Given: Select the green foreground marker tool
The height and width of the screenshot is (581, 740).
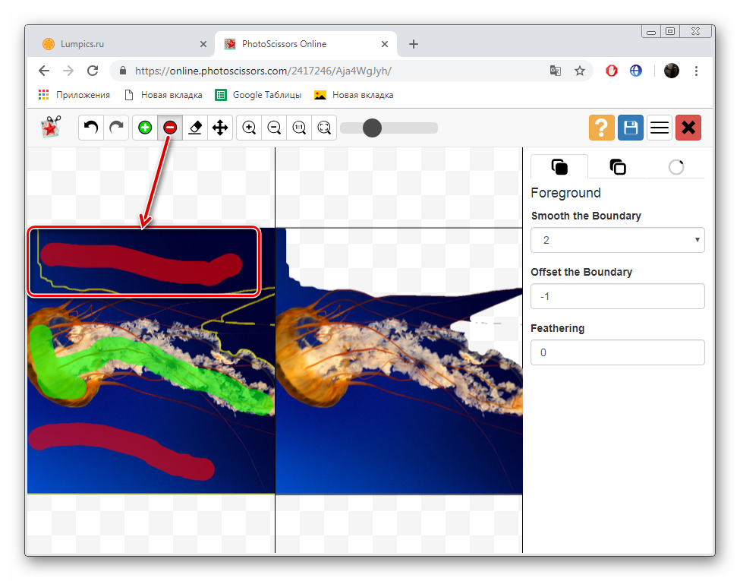Looking at the screenshot, I should click(145, 128).
